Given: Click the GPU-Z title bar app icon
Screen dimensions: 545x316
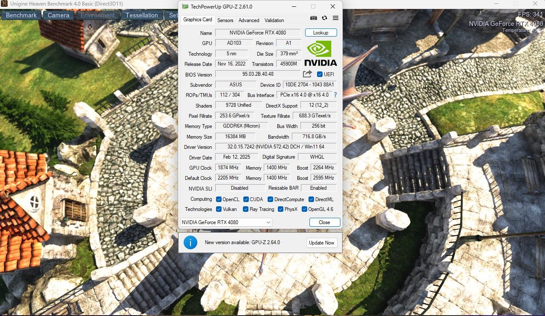Looking at the screenshot, I should pyautogui.click(x=185, y=7).
